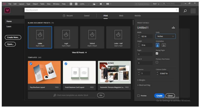Screen dimensions: 200x107
Task: Click the magnifier icon in template search
Action: tap(55, 95)
